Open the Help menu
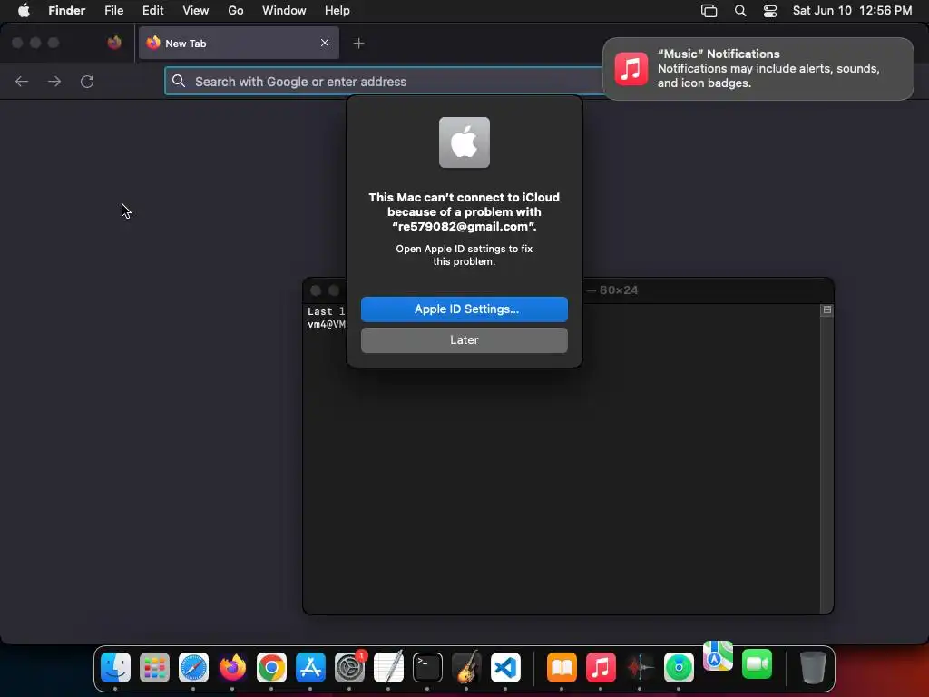Screen dimensions: 929x697 [337, 10]
